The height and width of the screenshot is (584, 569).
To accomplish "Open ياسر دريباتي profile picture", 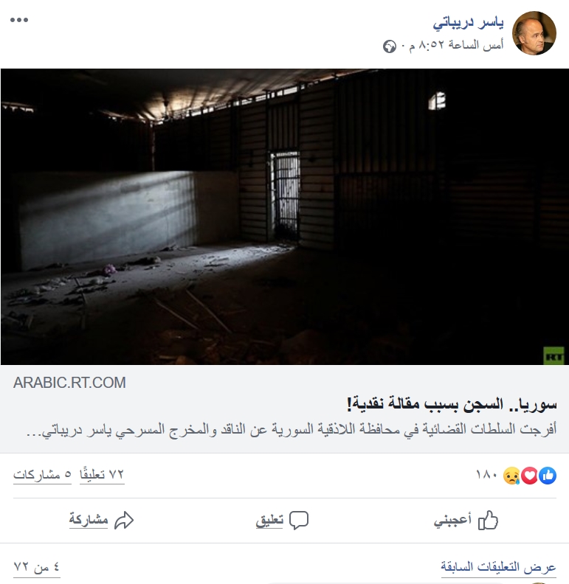I will point(534,33).
